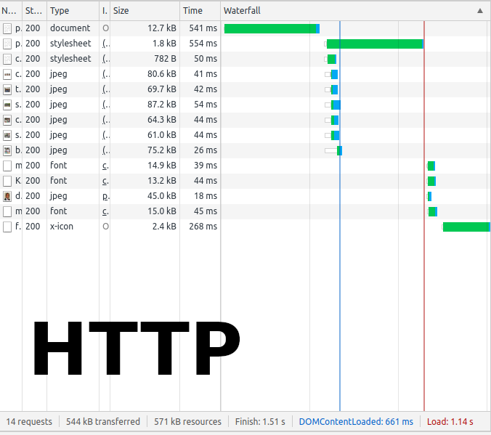Viewport: 491px width, 435px height.
Task: Click the Waterfall column header
Action: pos(355,11)
